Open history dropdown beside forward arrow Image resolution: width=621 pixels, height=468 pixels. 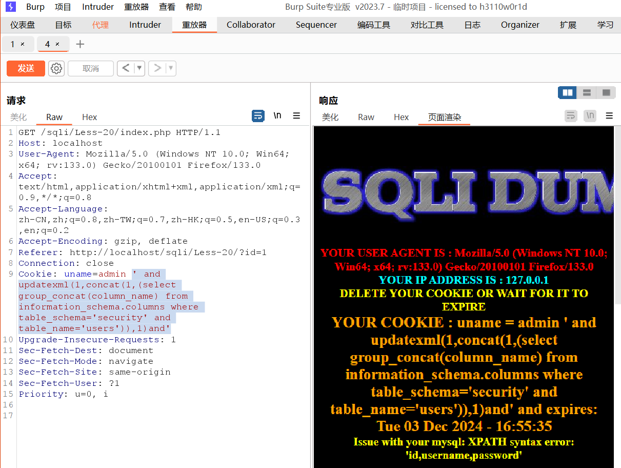[x=171, y=68]
